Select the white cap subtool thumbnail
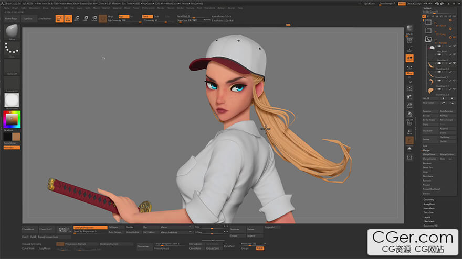Screen dimensions: 462x259 pyautogui.click(x=432, y=47)
